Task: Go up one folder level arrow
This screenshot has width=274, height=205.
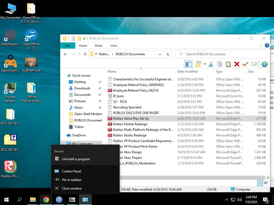Action: [x=85, y=54]
